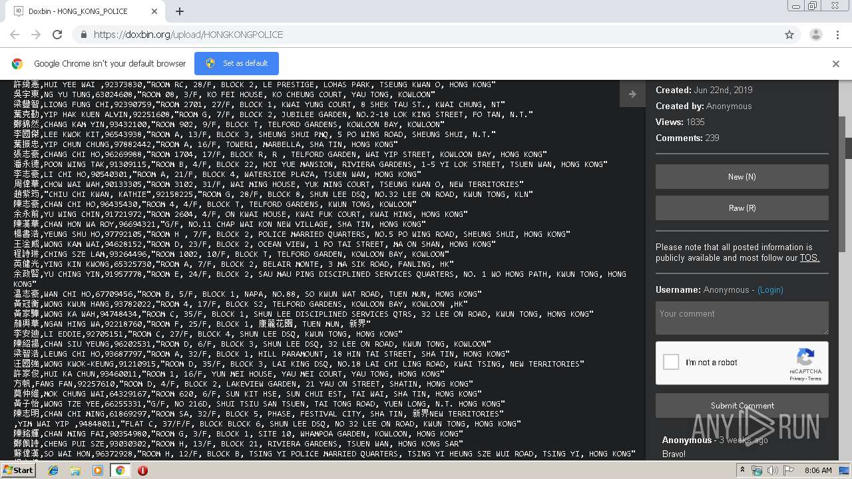Screen dimensions: 852x479
Task: Select the Views: 1835 text
Action: click(x=680, y=122)
